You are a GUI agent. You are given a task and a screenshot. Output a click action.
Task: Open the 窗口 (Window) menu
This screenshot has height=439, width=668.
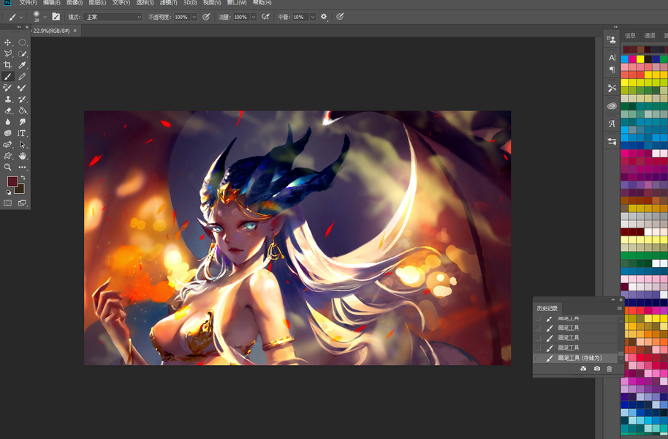(x=237, y=2)
